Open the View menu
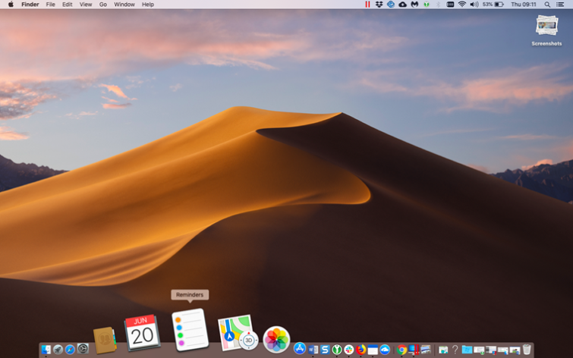 tap(86, 5)
